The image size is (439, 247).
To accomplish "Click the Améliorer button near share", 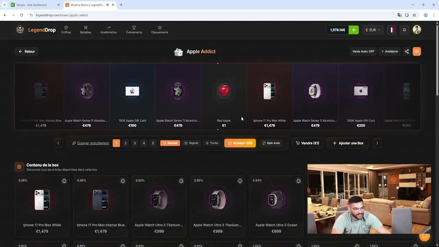I will (x=390, y=51).
